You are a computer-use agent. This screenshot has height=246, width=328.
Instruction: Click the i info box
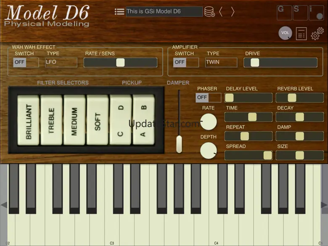316,13
